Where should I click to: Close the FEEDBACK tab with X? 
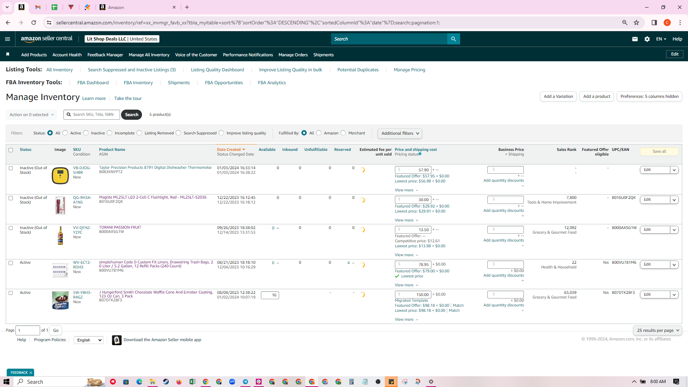[x=31, y=373]
